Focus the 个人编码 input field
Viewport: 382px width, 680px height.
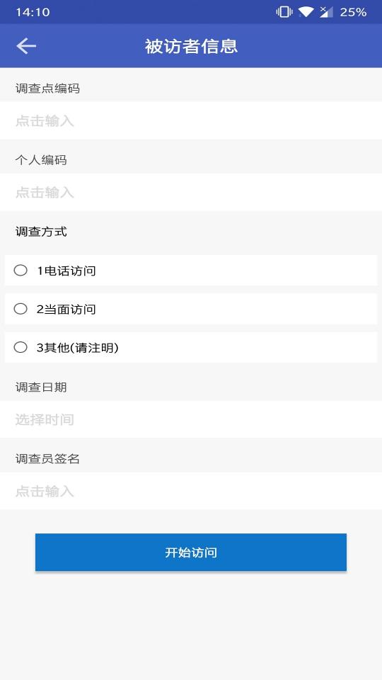[191, 192]
